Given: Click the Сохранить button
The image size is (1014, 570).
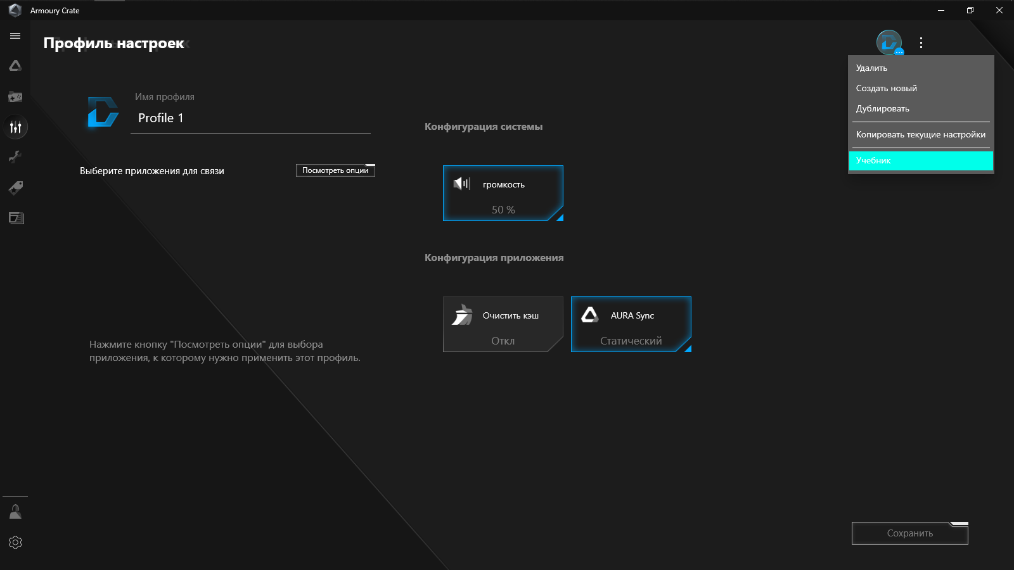Looking at the screenshot, I should click(x=910, y=533).
